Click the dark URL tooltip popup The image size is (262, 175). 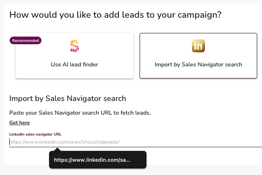(x=97, y=160)
